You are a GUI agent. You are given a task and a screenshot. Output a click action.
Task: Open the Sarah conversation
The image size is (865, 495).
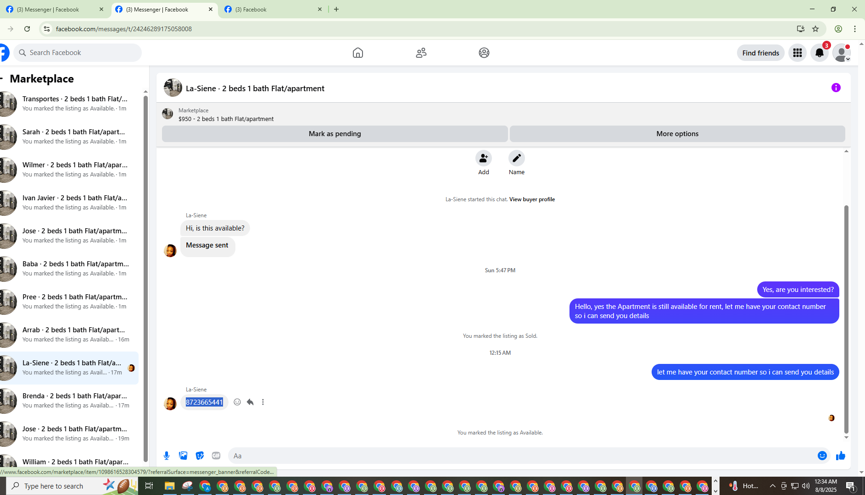click(69, 137)
